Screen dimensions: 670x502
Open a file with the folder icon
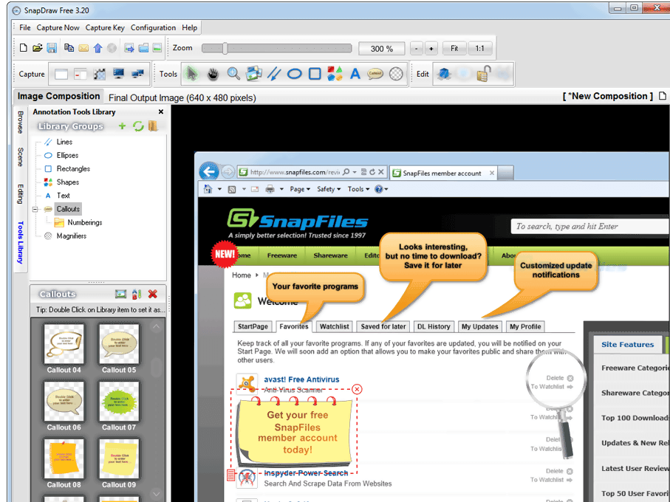[x=38, y=48]
